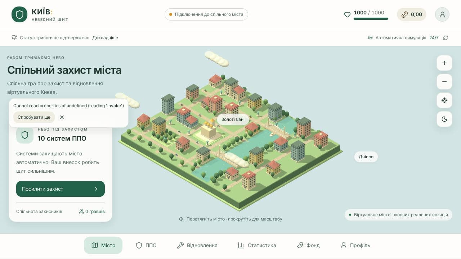The width and height of the screenshot is (461, 259).
Task: Click the 10 систем ППО heading
Action: 62,138
